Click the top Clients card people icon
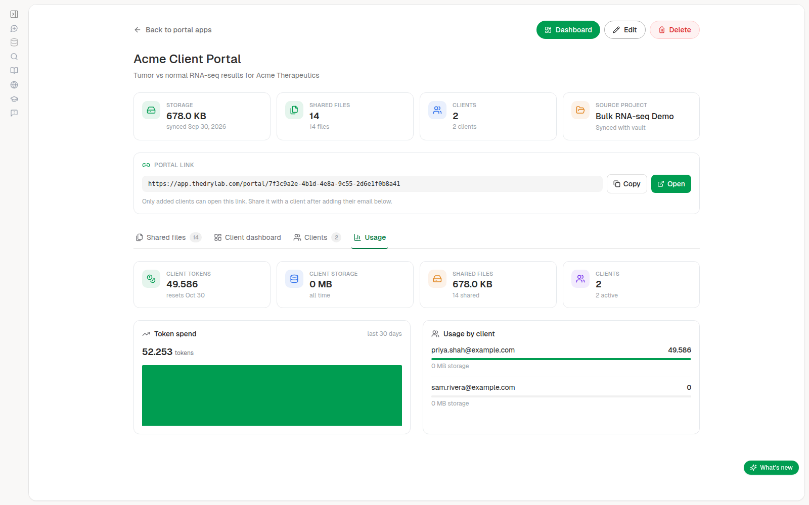809x505 pixels. 437,110
